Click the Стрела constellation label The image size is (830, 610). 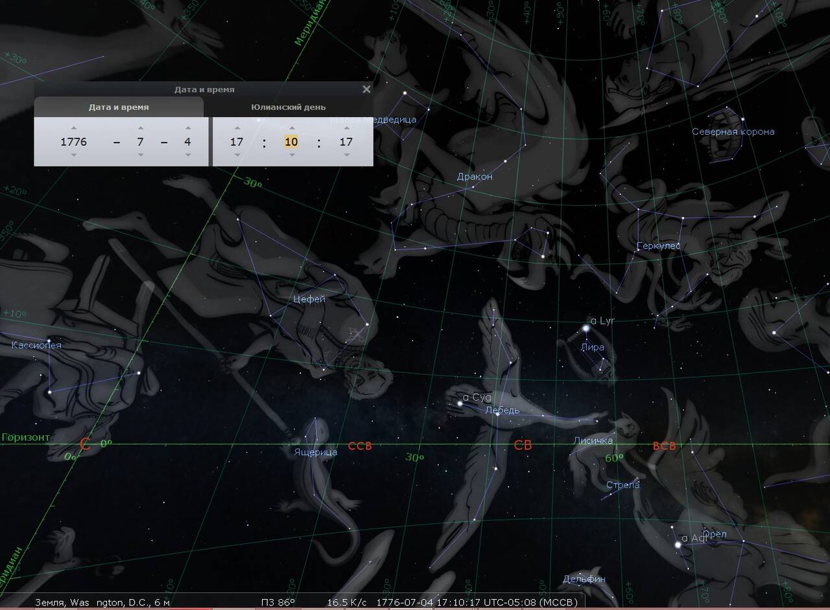point(622,485)
